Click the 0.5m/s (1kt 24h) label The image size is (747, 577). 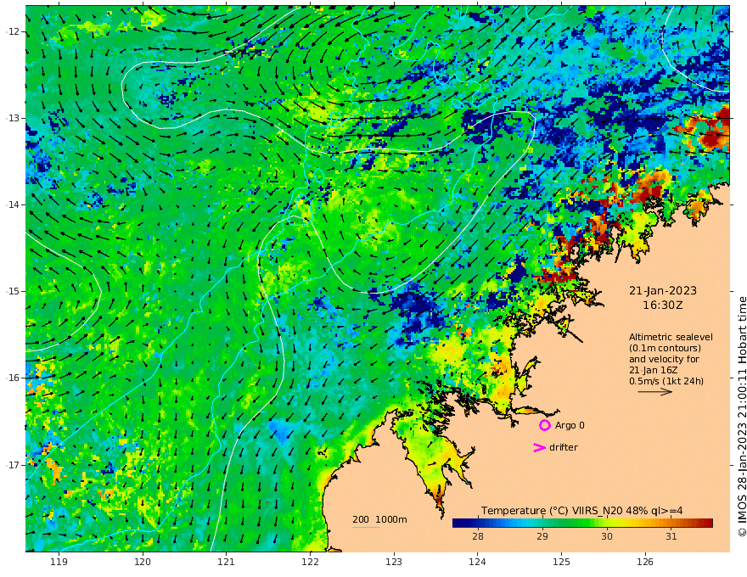(666, 381)
